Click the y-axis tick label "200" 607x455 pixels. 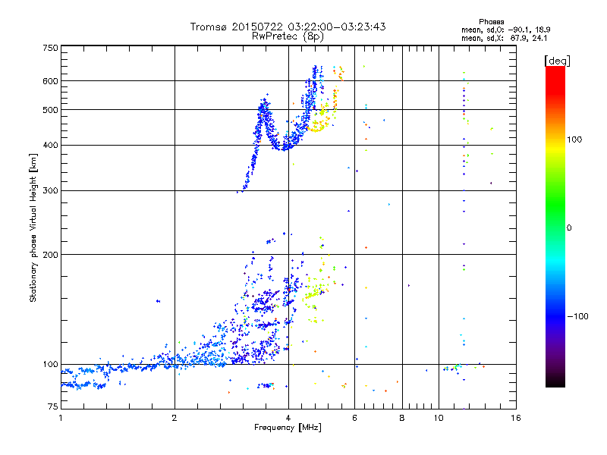50,255
